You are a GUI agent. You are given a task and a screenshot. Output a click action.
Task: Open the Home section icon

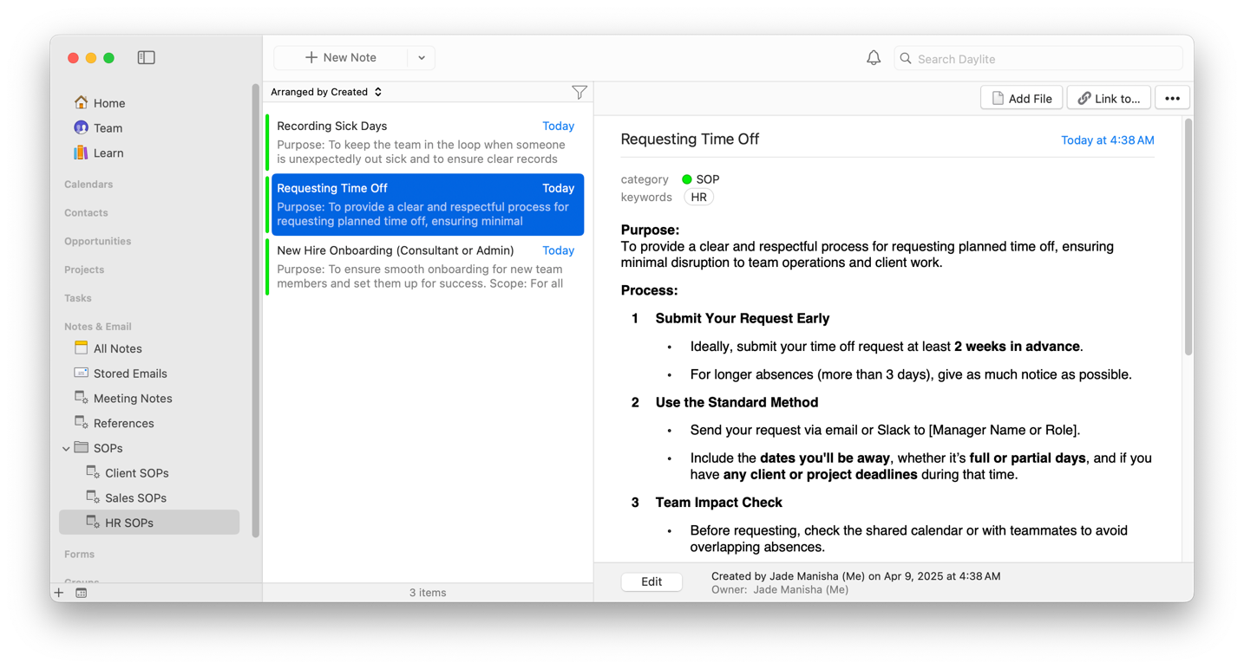click(81, 102)
